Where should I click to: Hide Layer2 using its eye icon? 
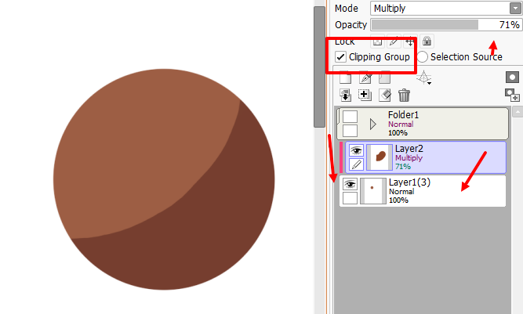[x=356, y=150]
